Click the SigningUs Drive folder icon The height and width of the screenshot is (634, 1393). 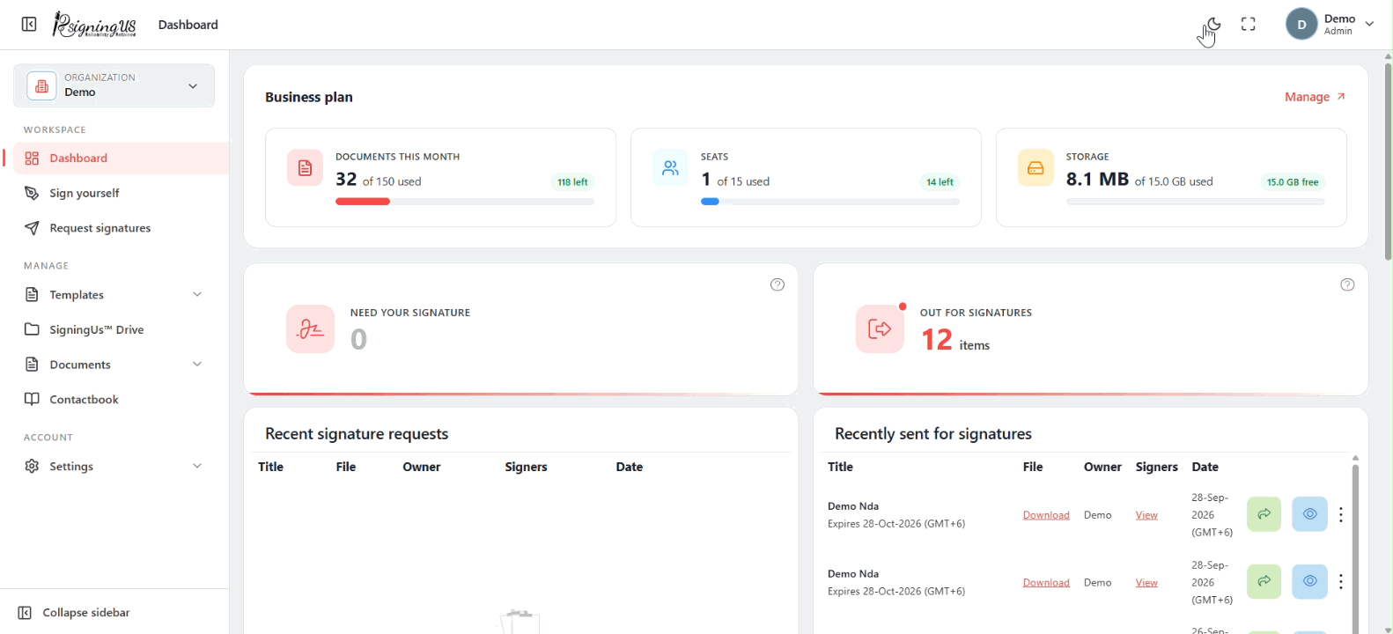click(32, 329)
